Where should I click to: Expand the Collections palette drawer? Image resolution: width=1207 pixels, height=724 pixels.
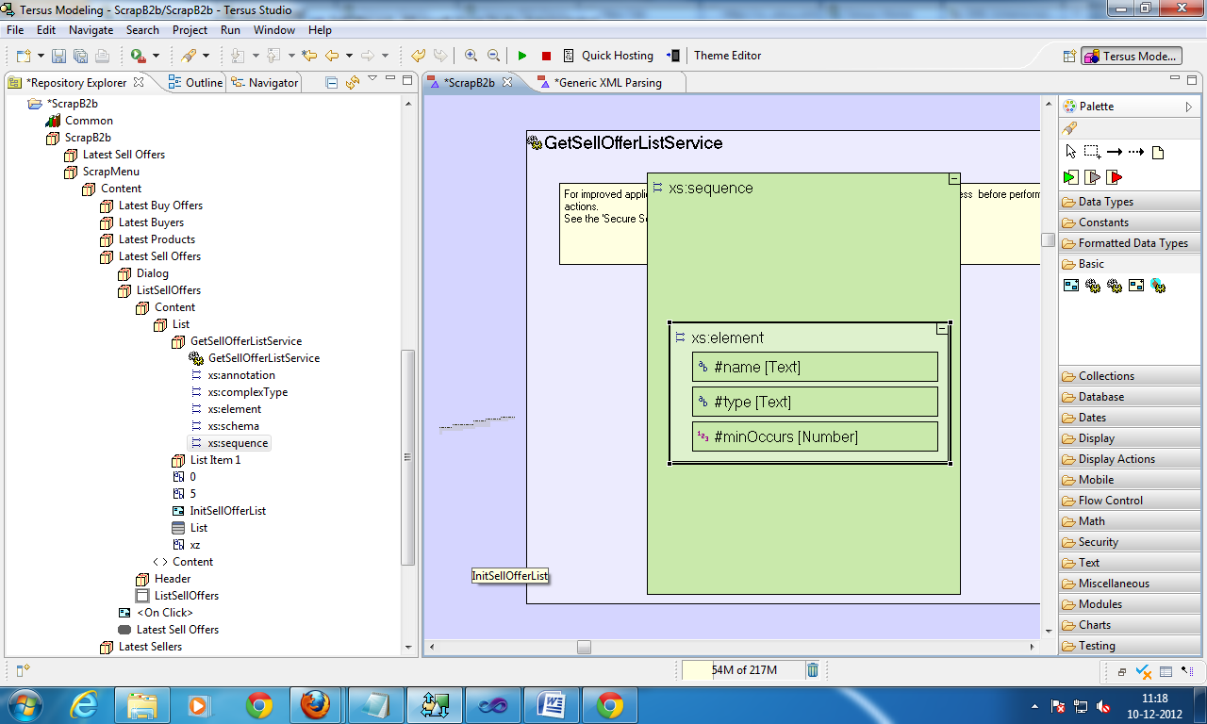[1106, 376]
